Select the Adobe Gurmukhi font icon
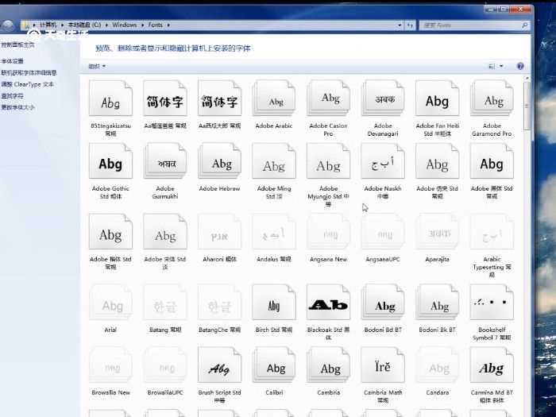 click(165, 161)
